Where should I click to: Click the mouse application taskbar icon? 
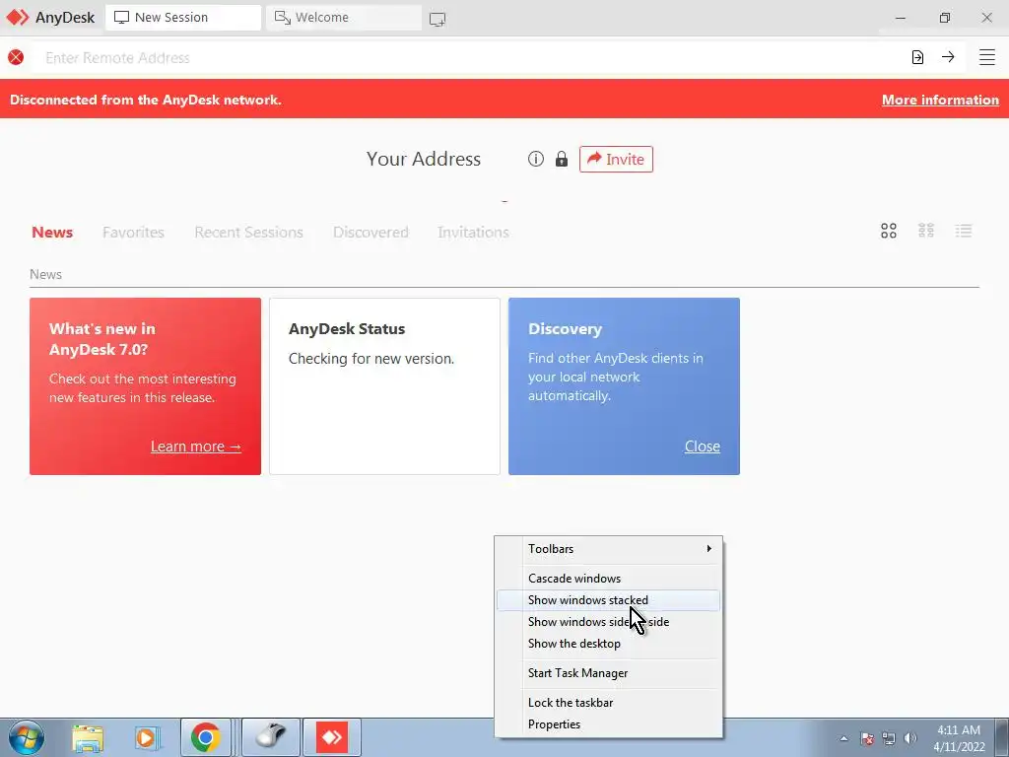click(x=271, y=737)
